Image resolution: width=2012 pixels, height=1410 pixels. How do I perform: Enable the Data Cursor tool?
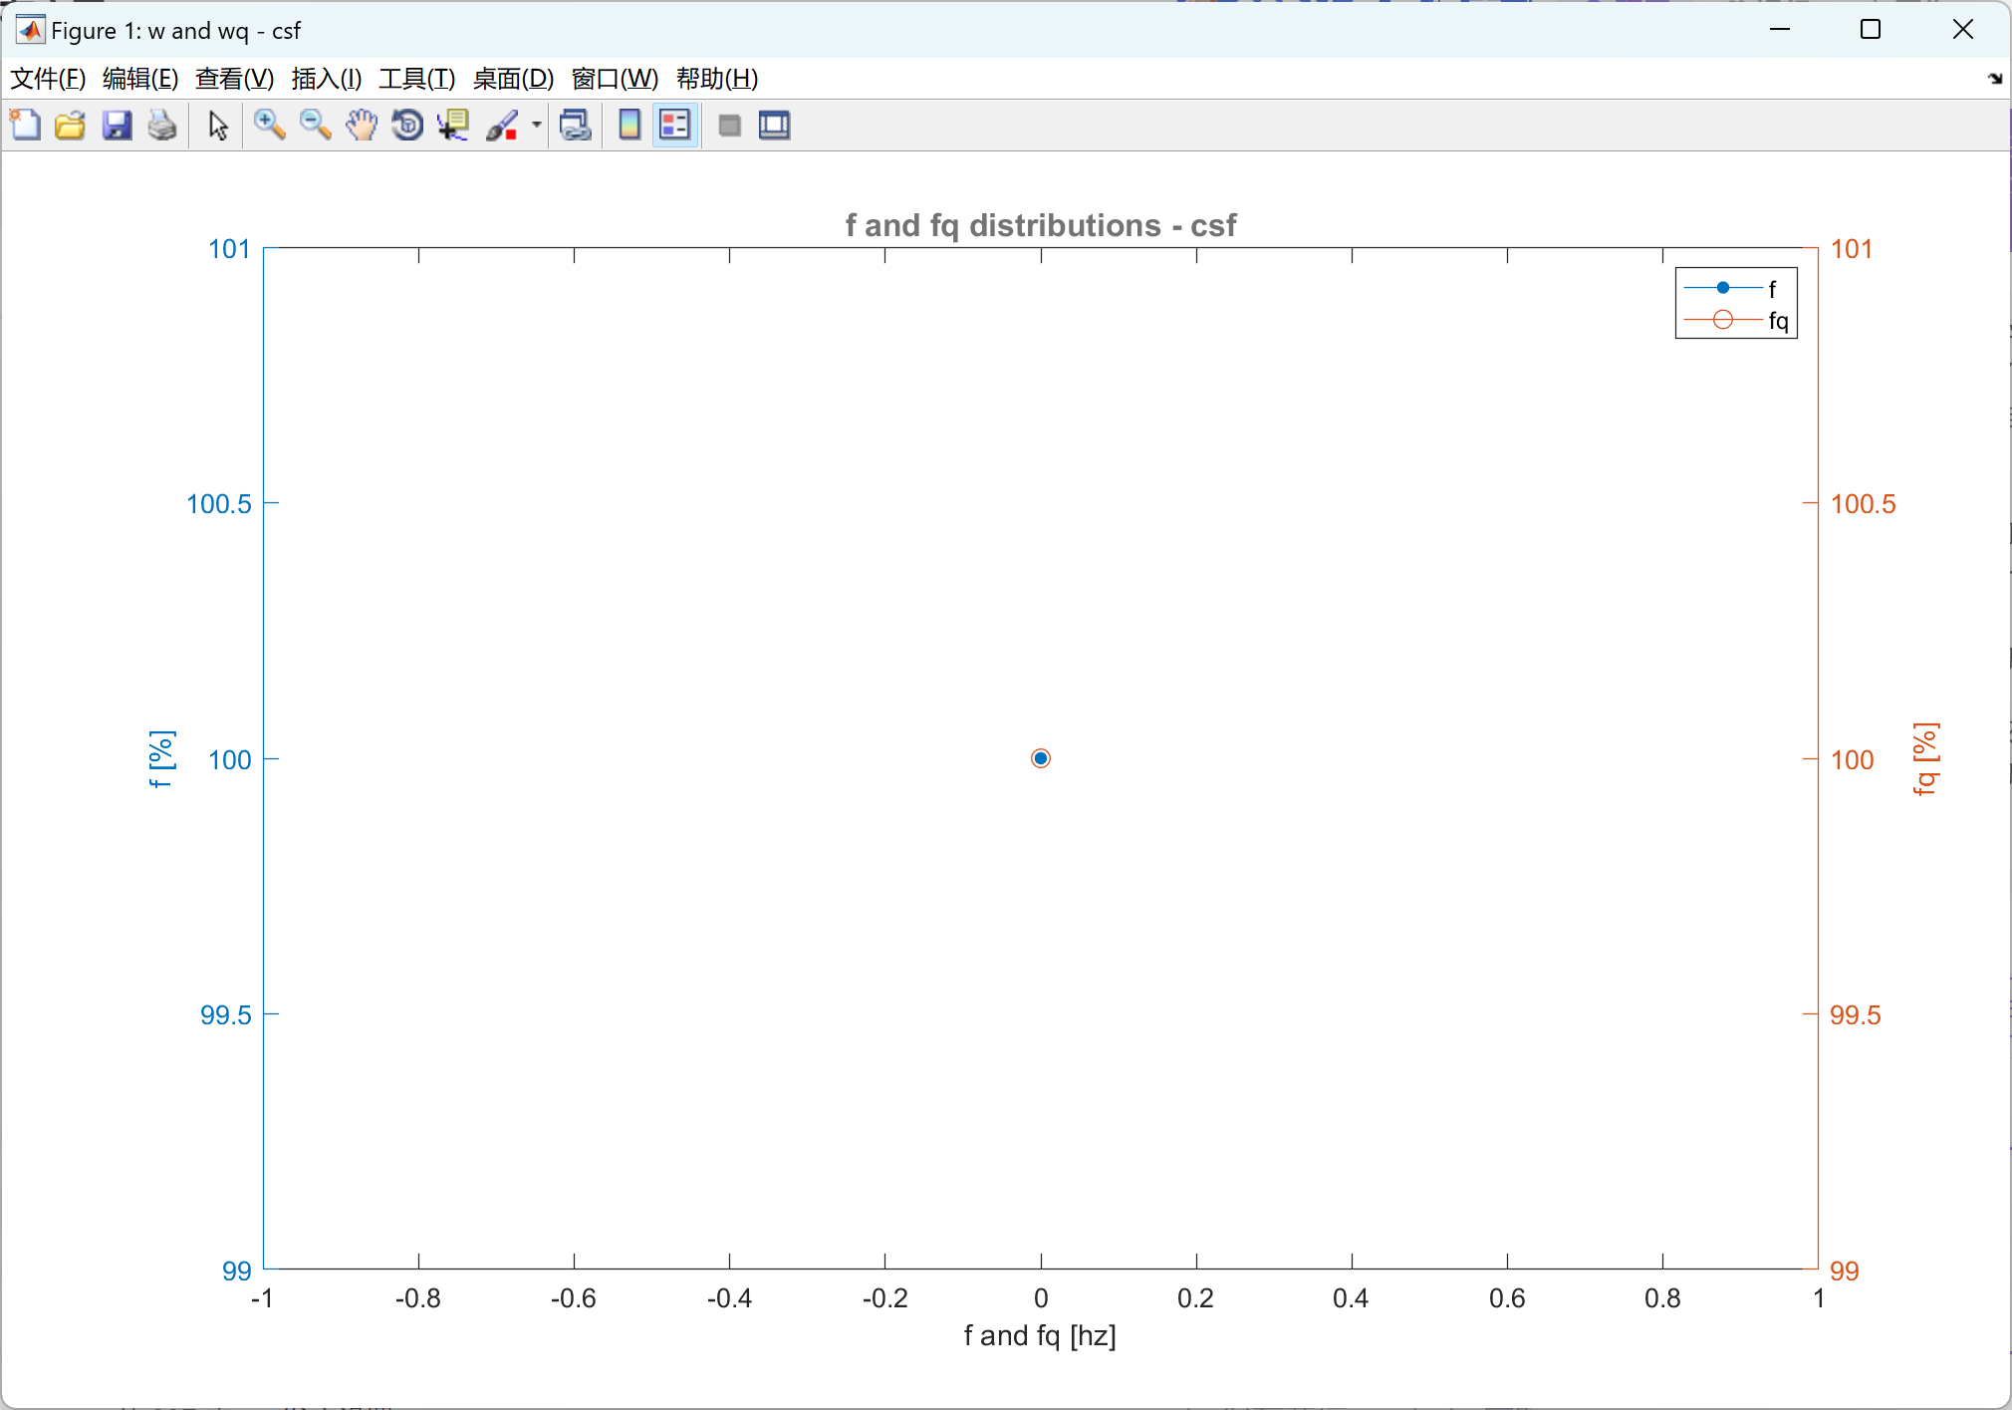click(453, 126)
